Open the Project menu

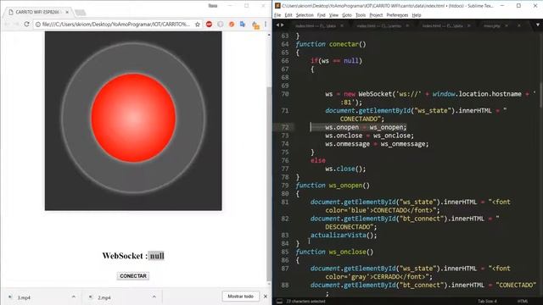tap(376, 15)
